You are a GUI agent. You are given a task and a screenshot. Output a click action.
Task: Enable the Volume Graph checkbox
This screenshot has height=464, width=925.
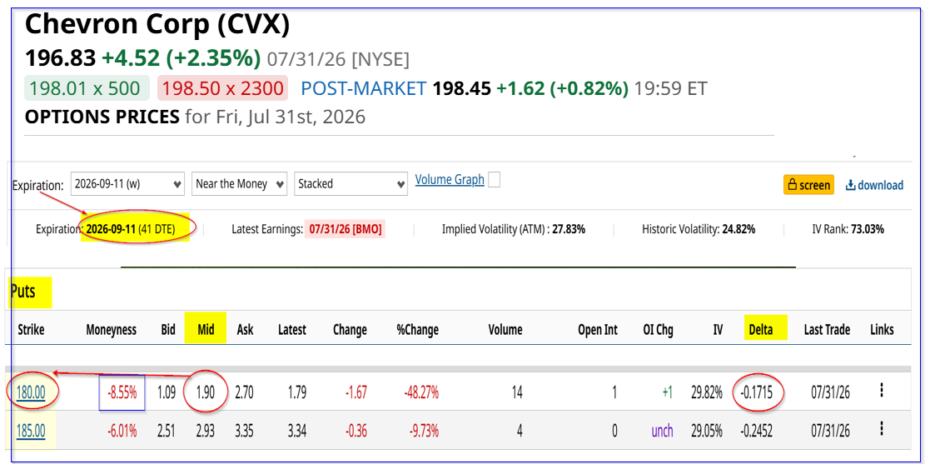[494, 181]
